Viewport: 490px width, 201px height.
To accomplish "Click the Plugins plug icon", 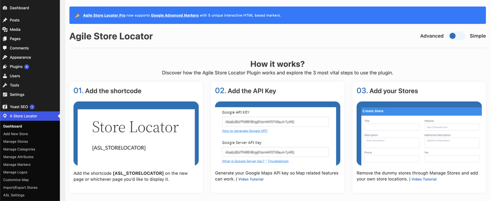I will 5,67.
